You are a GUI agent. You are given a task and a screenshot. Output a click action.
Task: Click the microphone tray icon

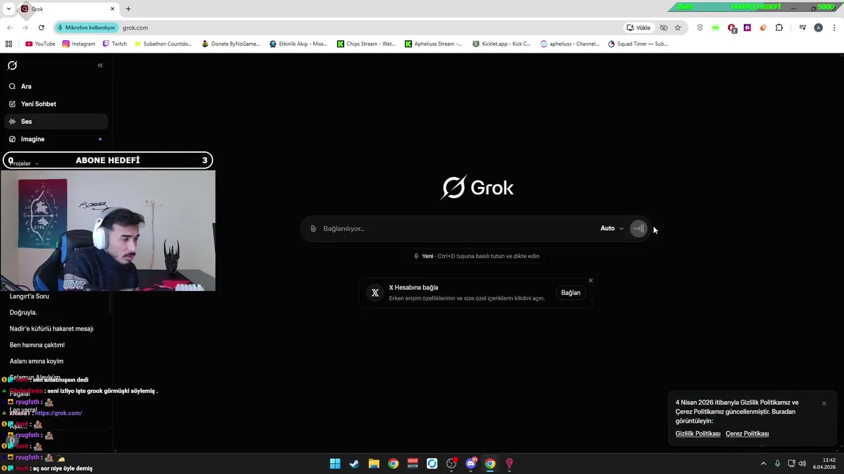click(x=777, y=463)
